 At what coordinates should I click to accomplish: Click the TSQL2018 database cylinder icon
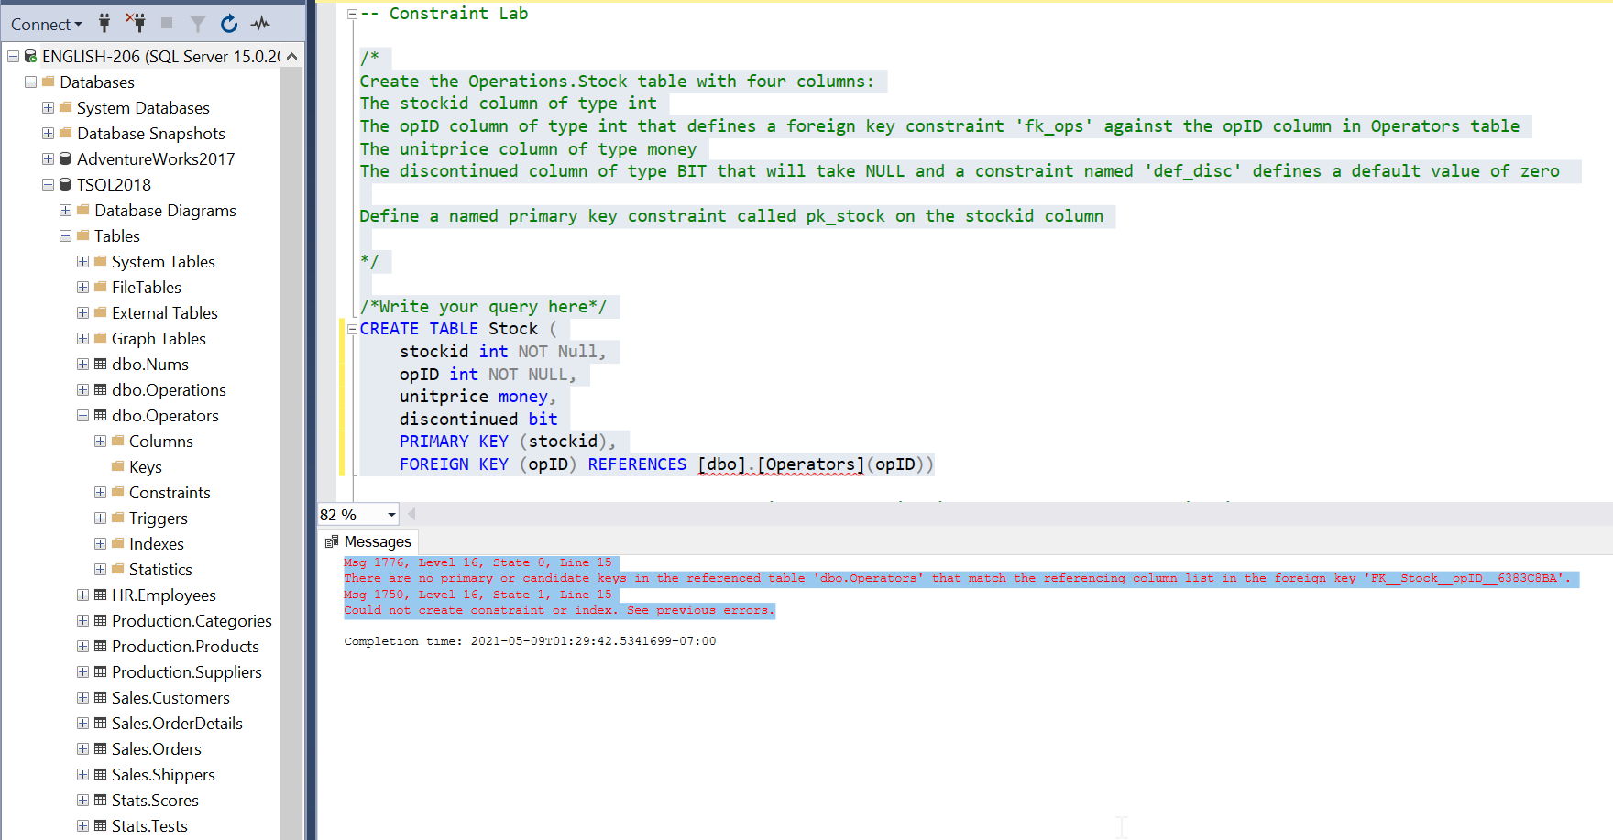point(65,185)
